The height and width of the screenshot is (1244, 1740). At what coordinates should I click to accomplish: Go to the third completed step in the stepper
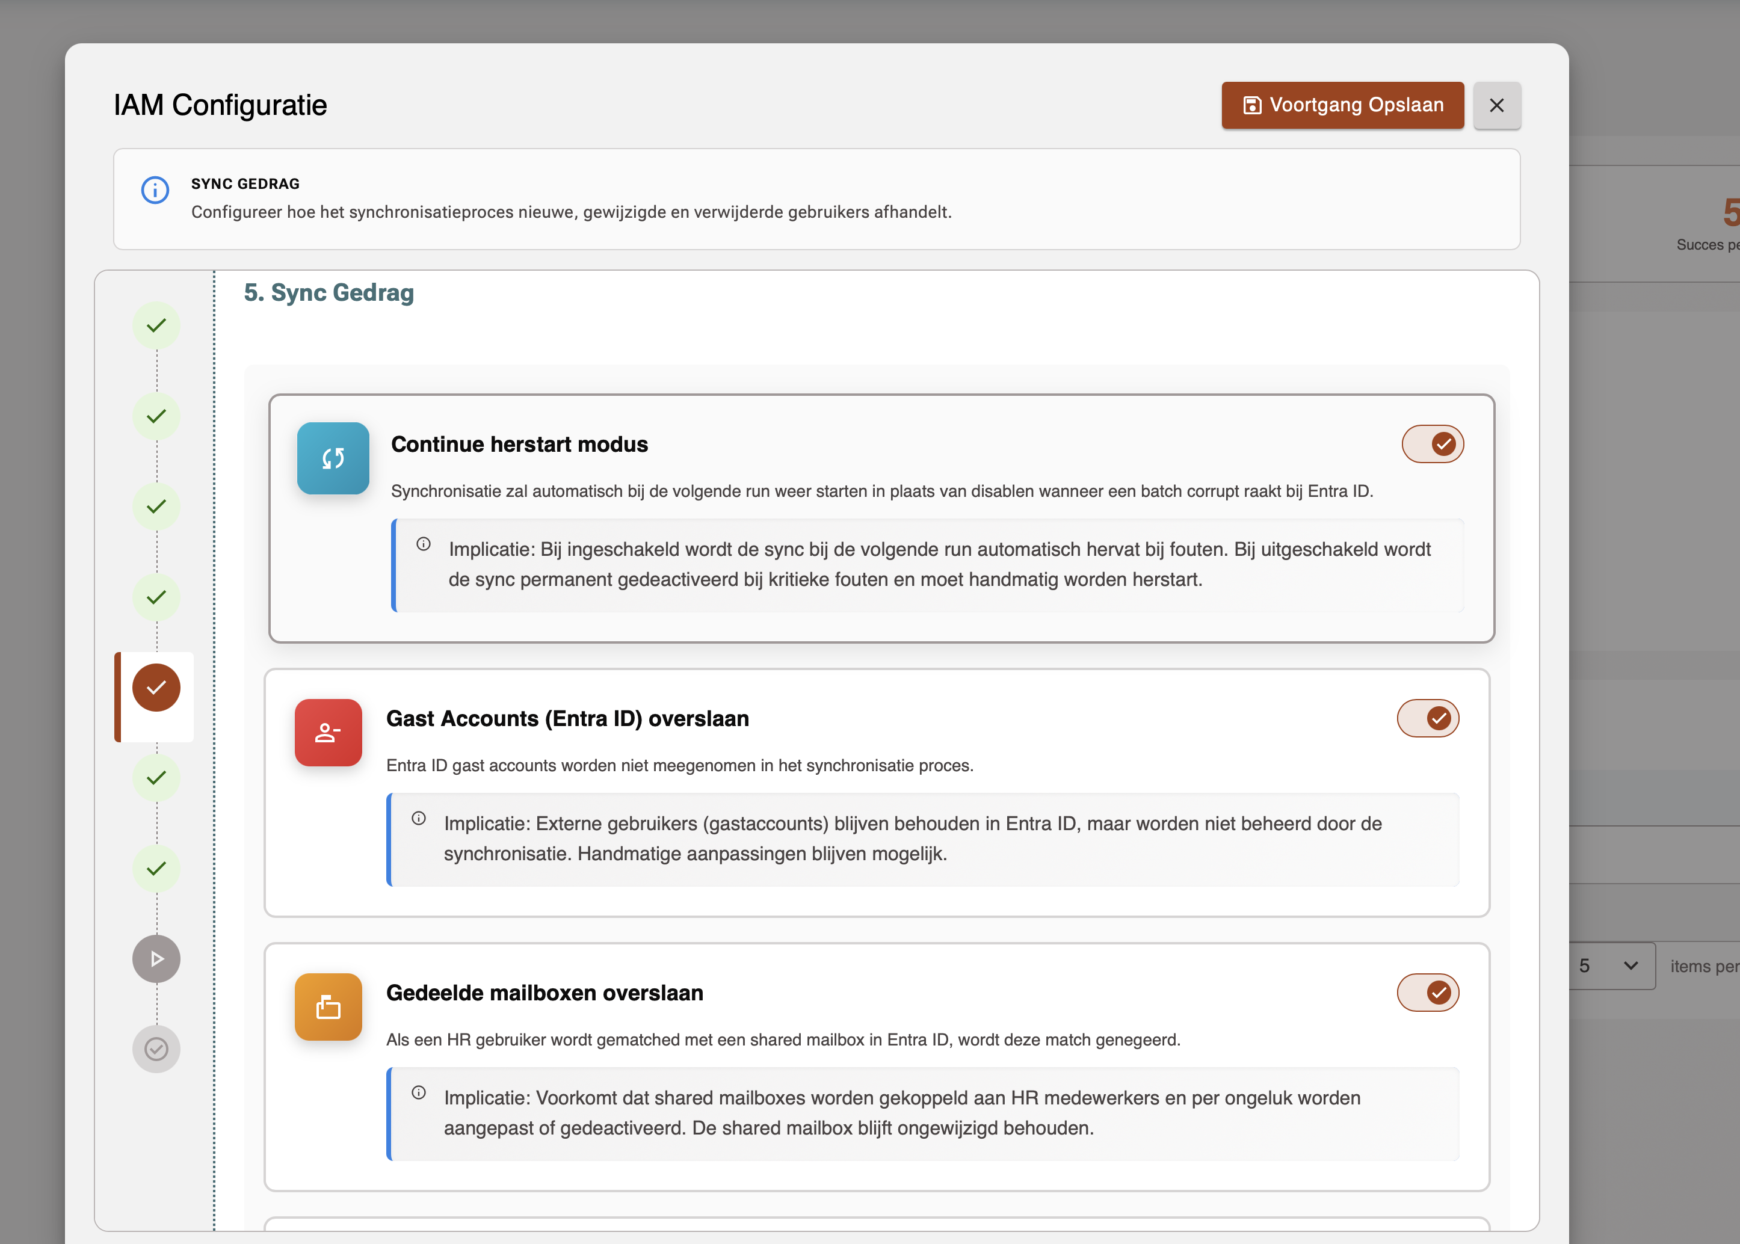tap(156, 507)
